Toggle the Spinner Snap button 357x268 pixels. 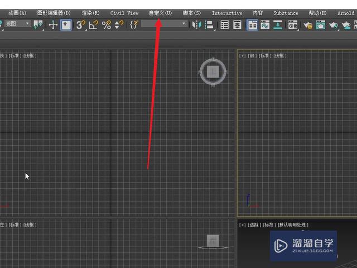click(x=119, y=25)
